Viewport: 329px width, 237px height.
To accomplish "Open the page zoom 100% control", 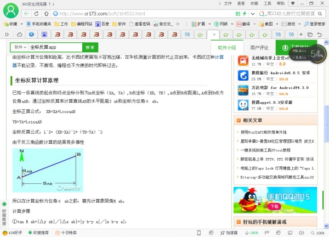I will 317,233.
